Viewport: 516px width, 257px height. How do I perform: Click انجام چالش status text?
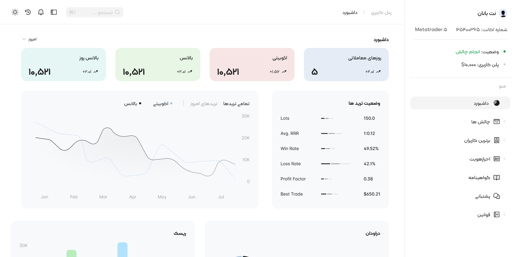tap(467, 52)
